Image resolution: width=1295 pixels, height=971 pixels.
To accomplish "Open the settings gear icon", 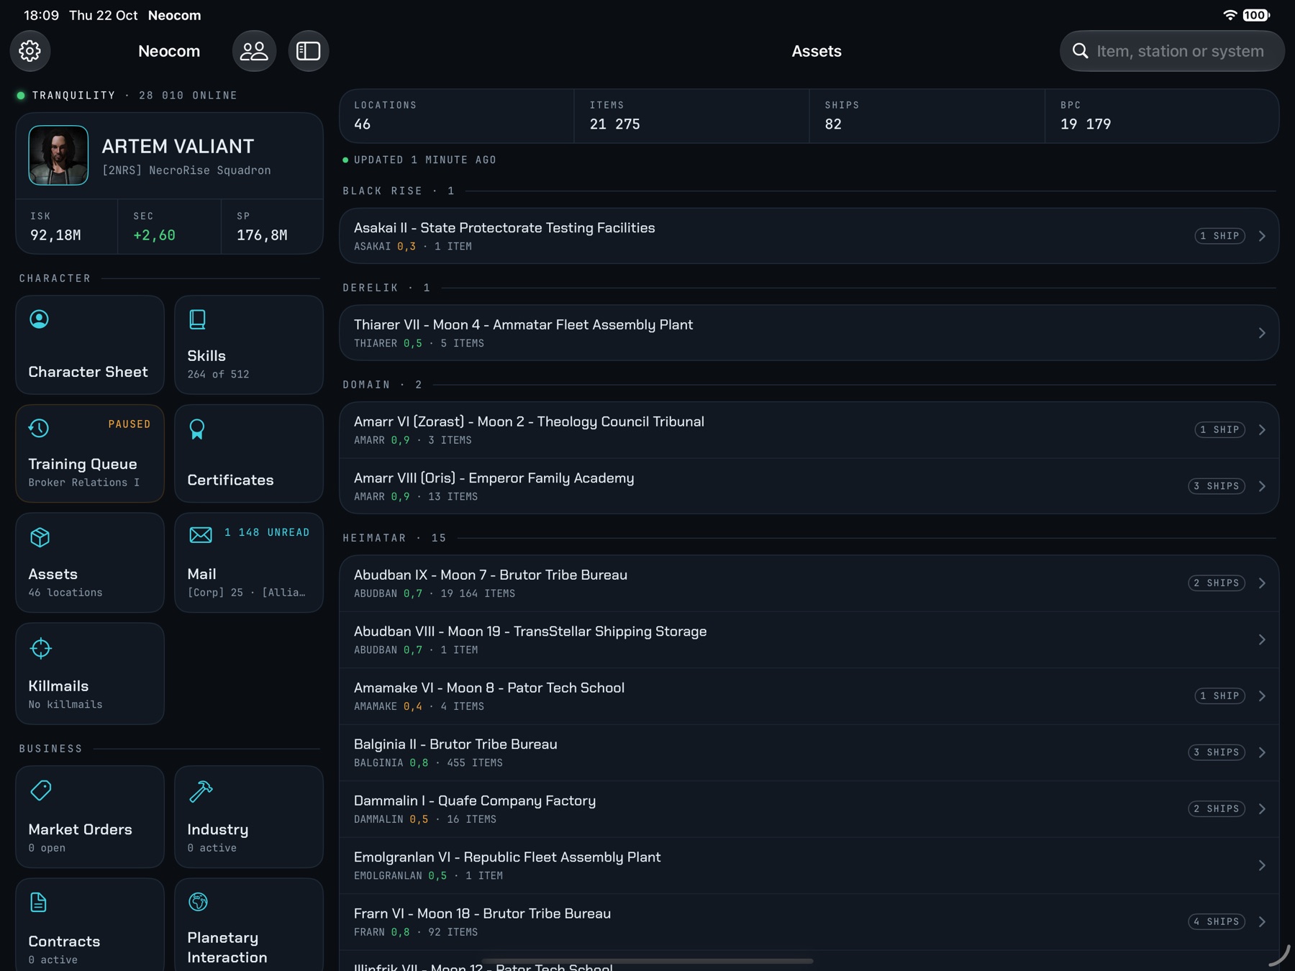I will tap(30, 51).
